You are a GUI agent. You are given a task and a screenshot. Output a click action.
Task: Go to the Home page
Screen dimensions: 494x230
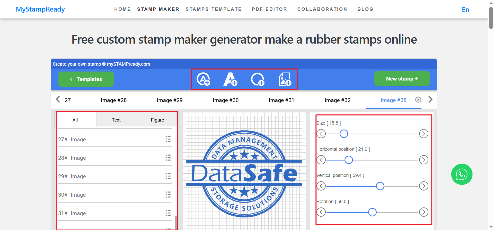[122, 9]
